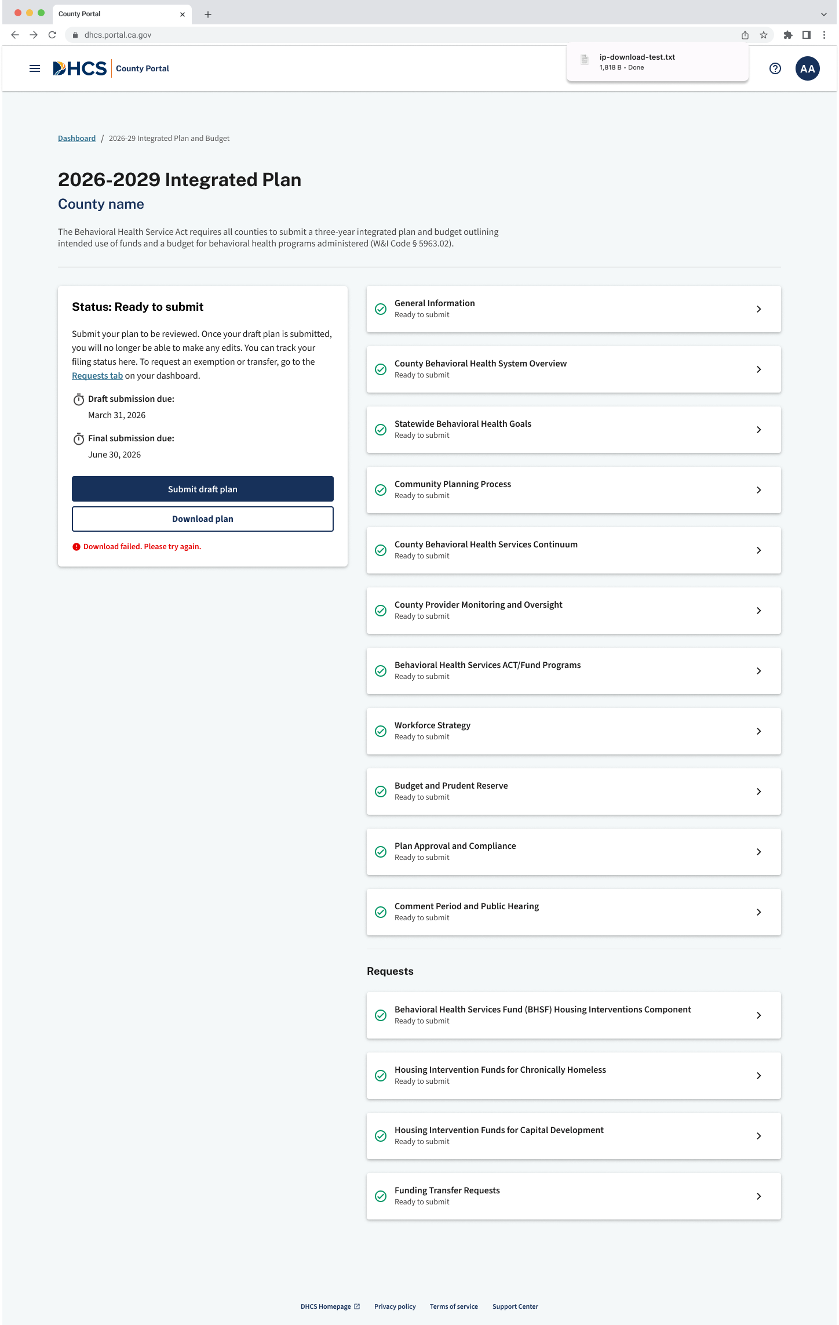Click the County Portal header text
The height and width of the screenshot is (1325, 839).
[143, 68]
